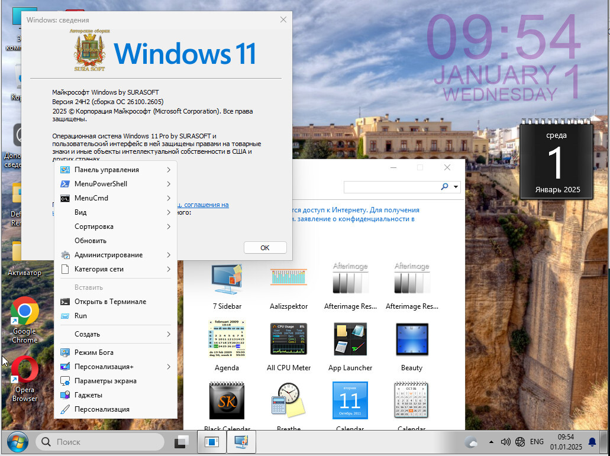Click the speaker volume tray icon
This screenshot has height=456, width=610.
coord(505,442)
